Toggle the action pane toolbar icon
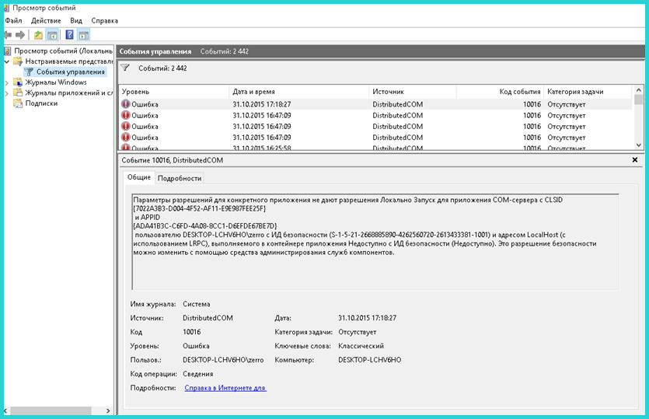 point(83,35)
